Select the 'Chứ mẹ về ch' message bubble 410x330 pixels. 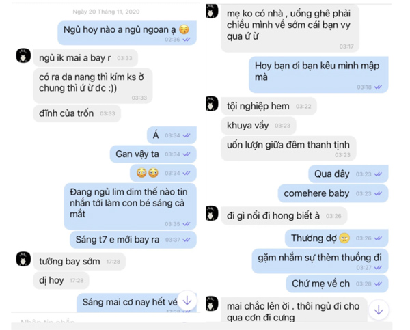click(x=337, y=284)
